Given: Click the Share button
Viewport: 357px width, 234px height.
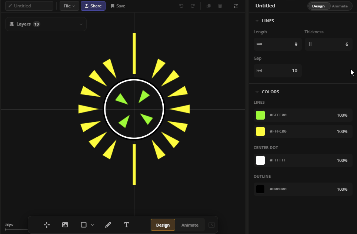Looking at the screenshot, I should pyautogui.click(x=93, y=6).
